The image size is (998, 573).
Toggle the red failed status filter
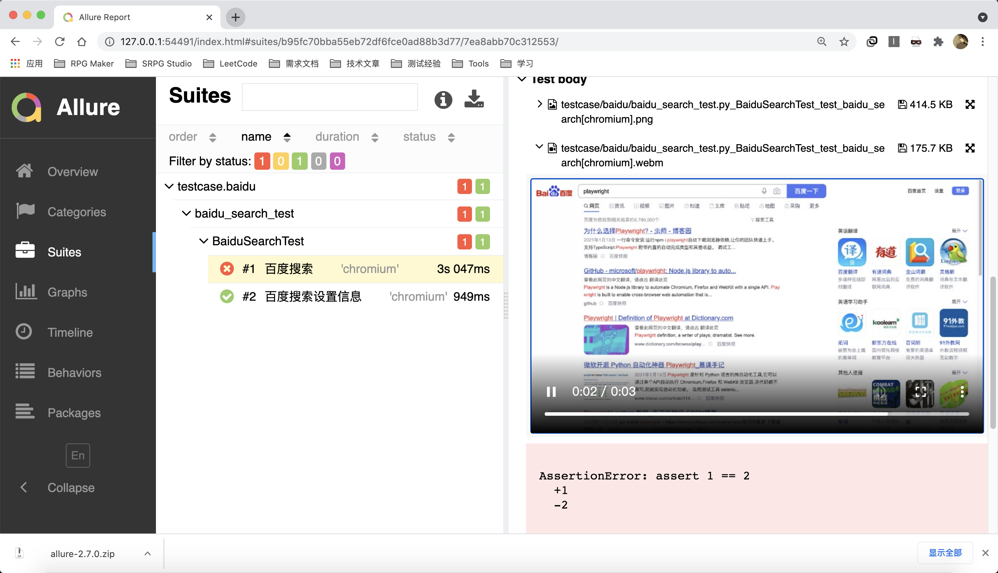click(x=262, y=161)
